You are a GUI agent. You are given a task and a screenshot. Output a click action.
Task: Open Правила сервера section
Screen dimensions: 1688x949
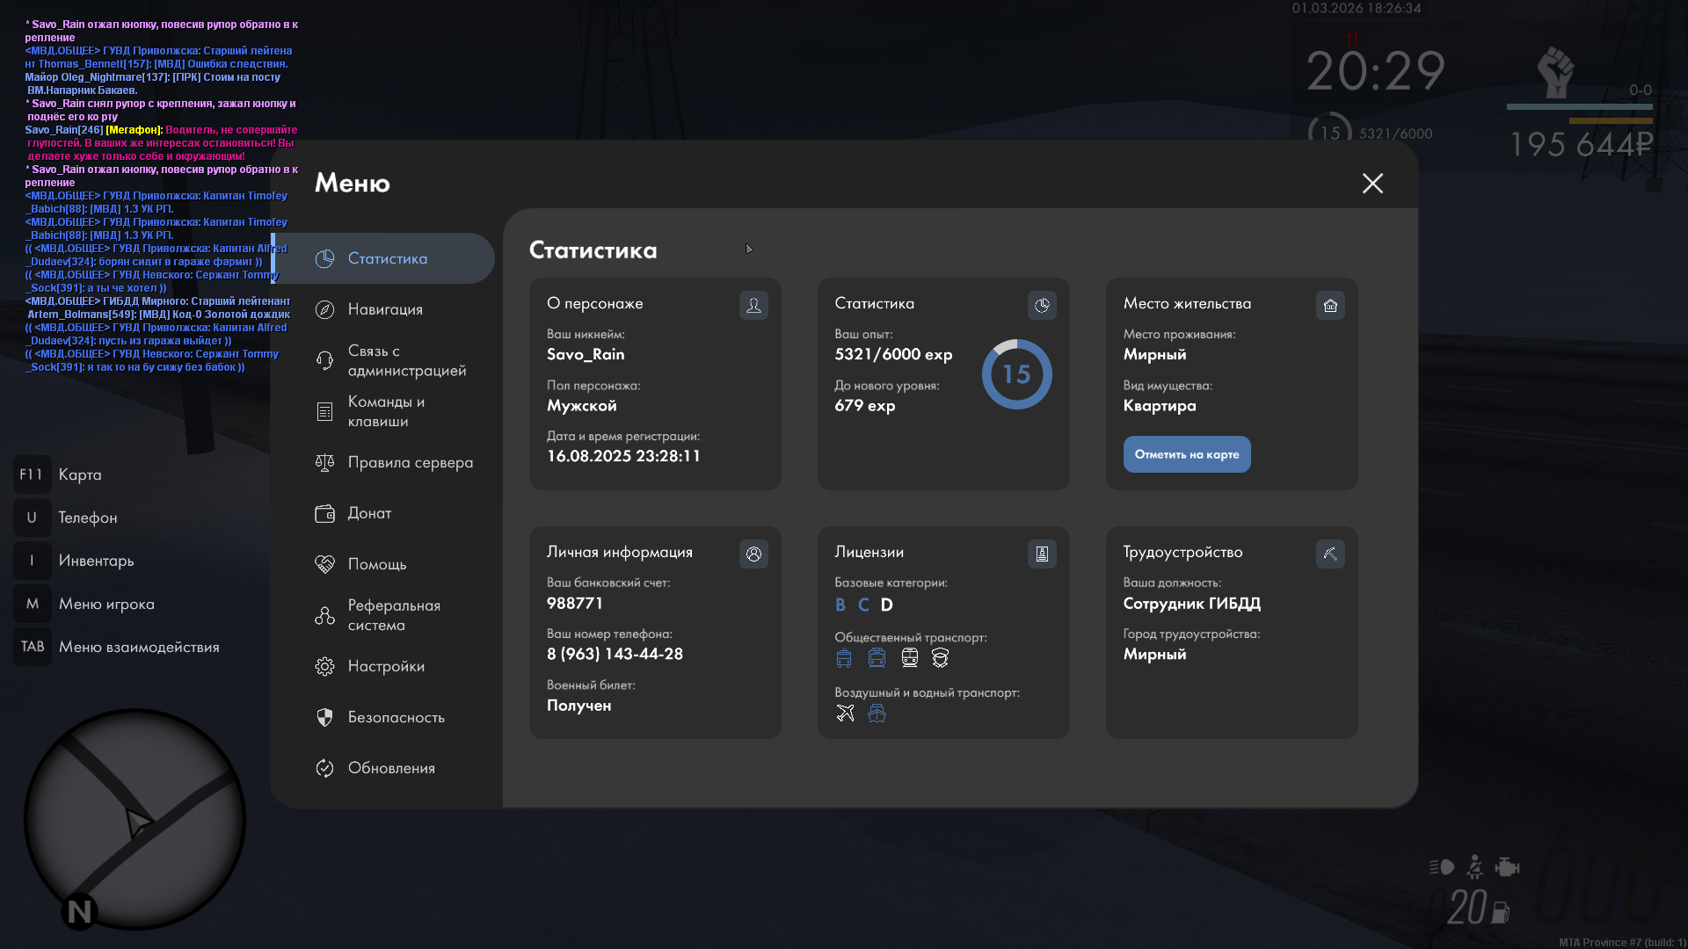coord(410,462)
